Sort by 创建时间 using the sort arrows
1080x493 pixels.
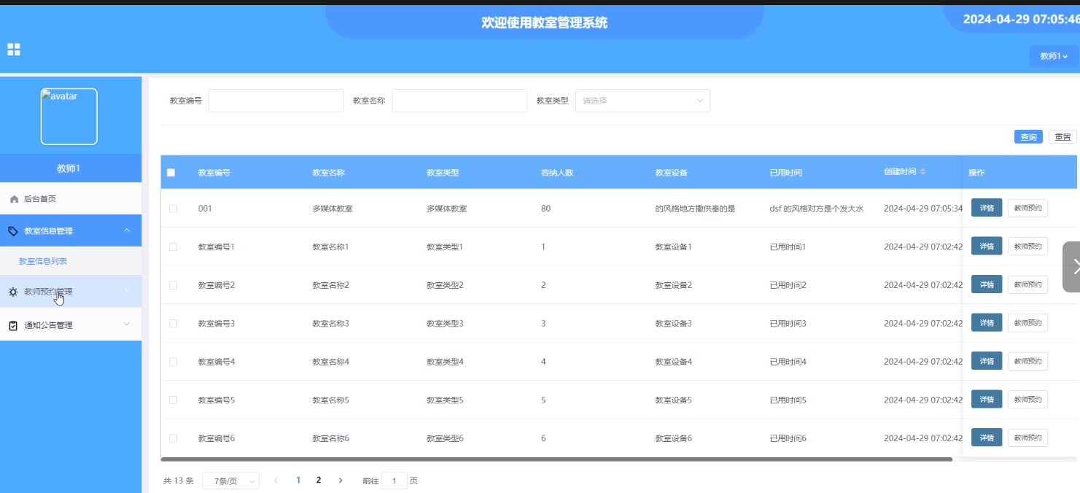pos(922,172)
